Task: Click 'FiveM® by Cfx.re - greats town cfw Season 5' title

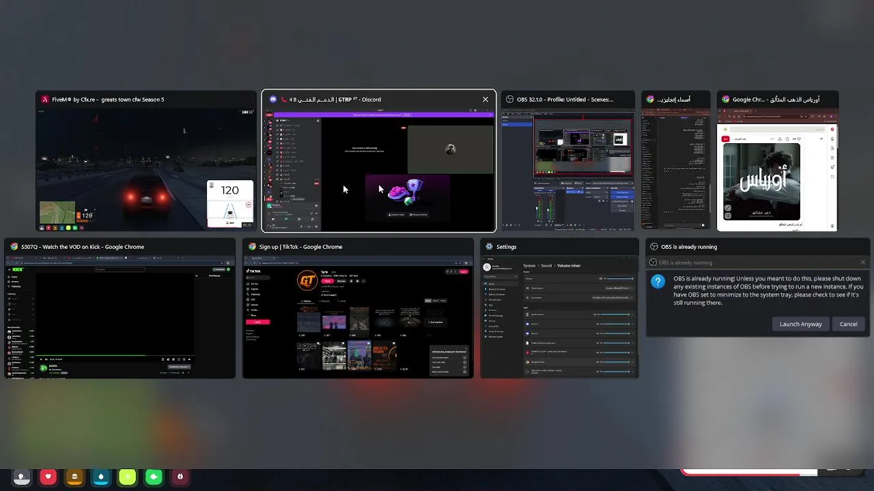Action: (x=108, y=100)
